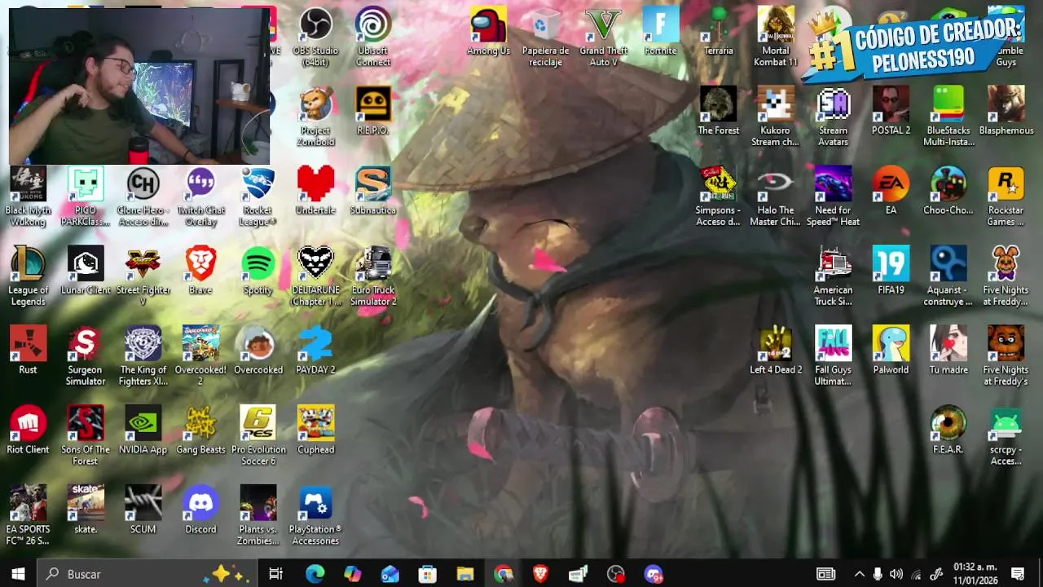Select the FIFA19 desktop icon
The width and height of the screenshot is (1043, 587).
[x=891, y=271]
